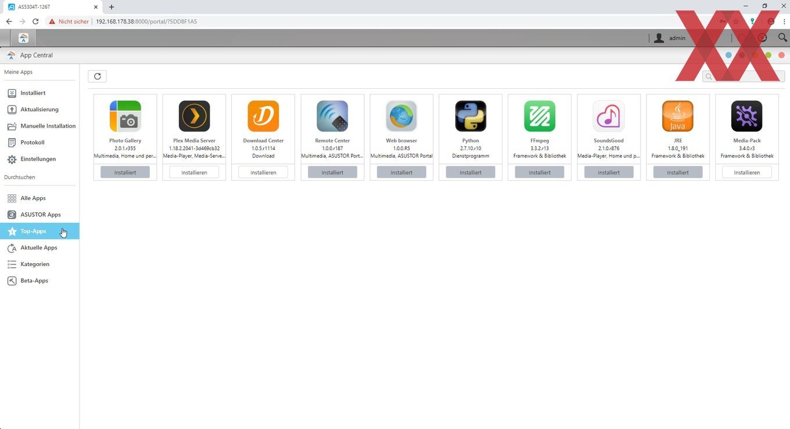
Task: Select the AS5304T-1267 browser tab
Action: click(x=52, y=7)
